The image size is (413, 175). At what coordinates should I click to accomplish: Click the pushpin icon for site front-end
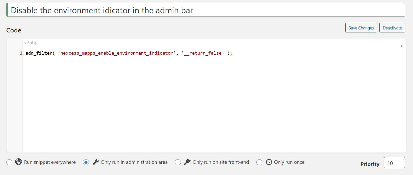point(187,162)
